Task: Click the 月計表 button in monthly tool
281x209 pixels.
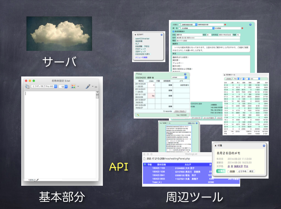Action: [x=228, y=79]
